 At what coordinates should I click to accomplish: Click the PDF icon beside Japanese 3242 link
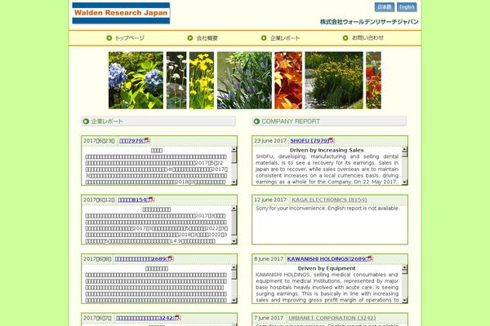(178, 318)
